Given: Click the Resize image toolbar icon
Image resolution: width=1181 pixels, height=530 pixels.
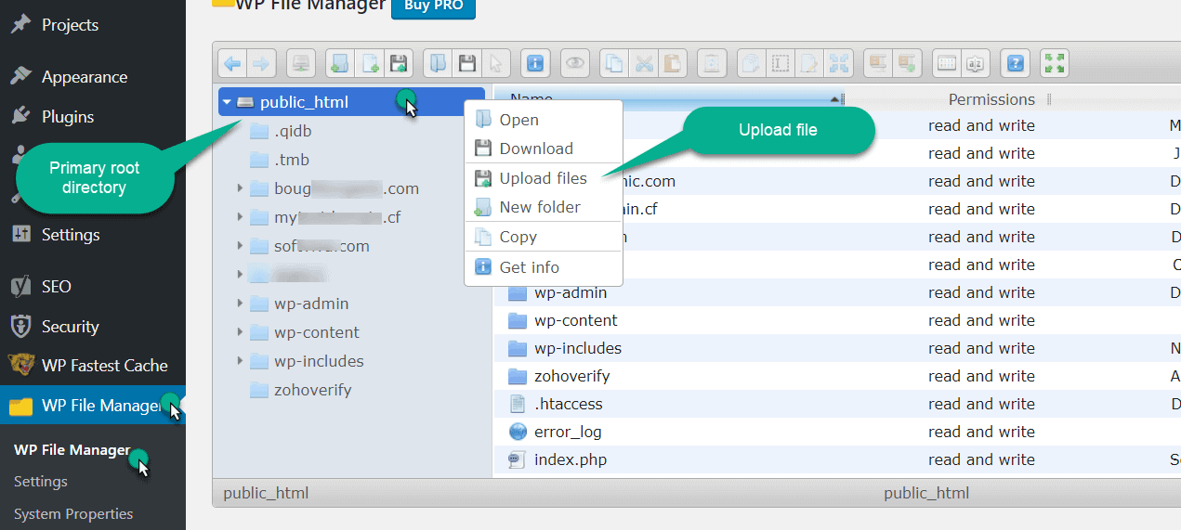Looking at the screenshot, I should coord(839,63).
